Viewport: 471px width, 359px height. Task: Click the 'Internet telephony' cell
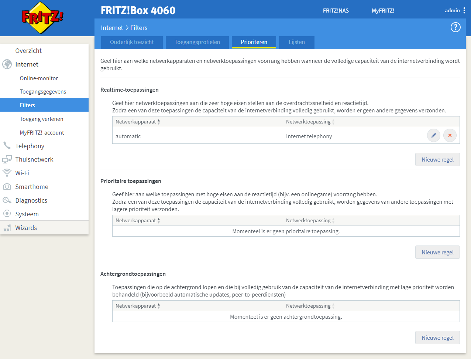click(309, 136)
